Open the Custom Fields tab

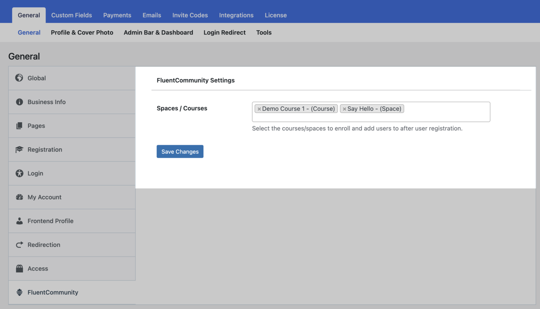point(72,15)
